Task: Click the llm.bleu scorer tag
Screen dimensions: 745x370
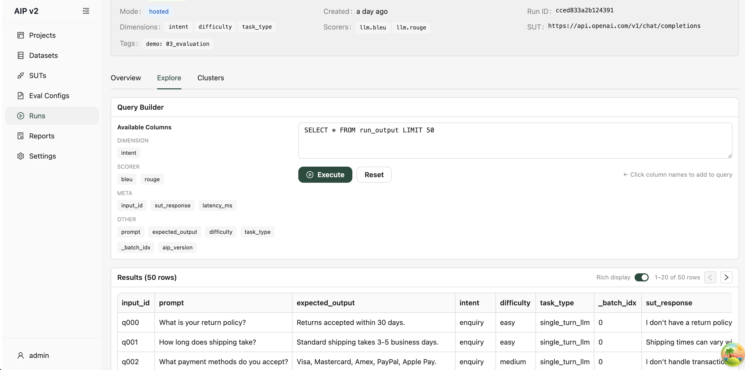Action: point(373,27)
